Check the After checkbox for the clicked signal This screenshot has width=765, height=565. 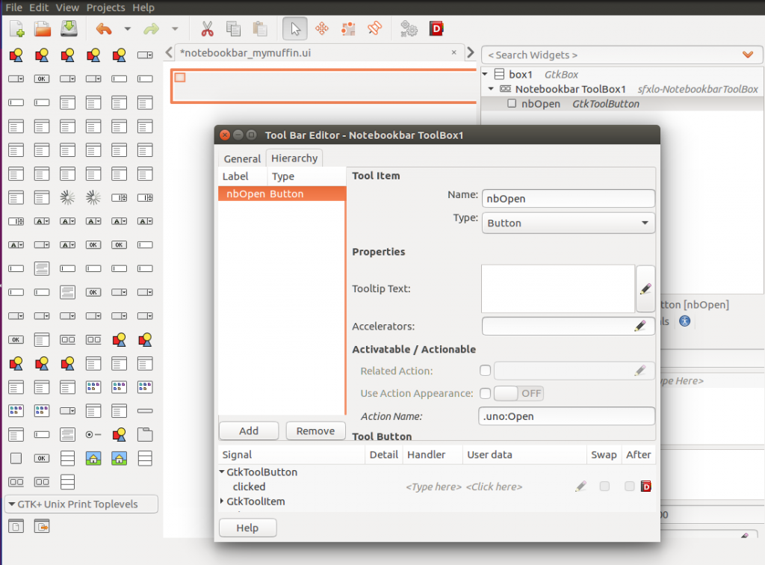click(629, 486)
